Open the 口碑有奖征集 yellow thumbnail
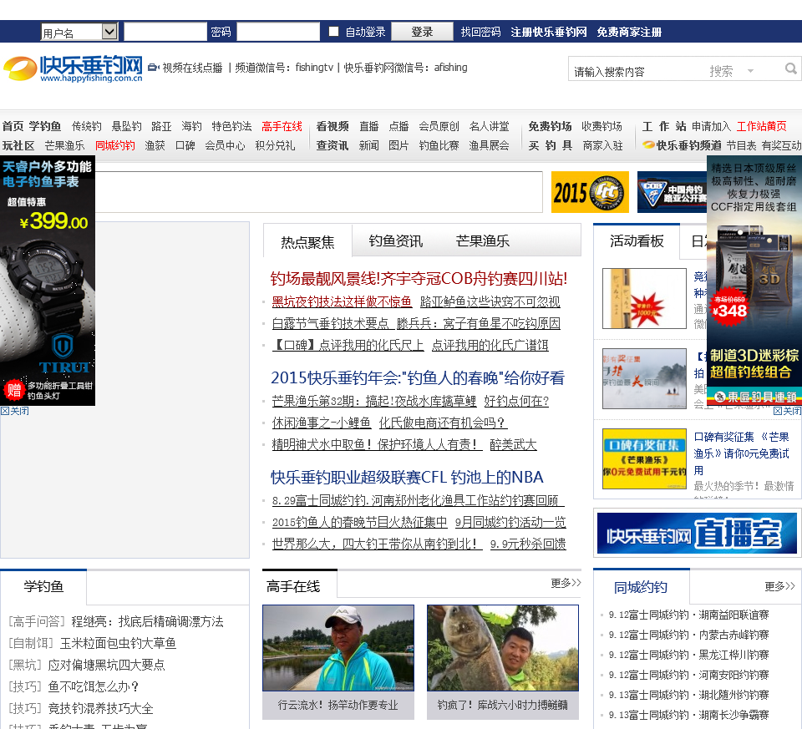802x729 pixels. (644, 458)
